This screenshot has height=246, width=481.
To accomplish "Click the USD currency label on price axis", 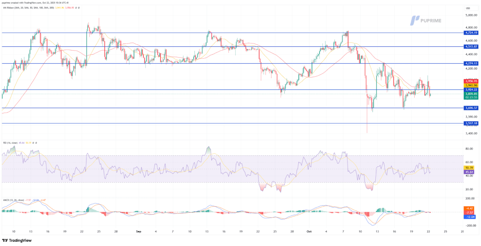I will [467, 8].
